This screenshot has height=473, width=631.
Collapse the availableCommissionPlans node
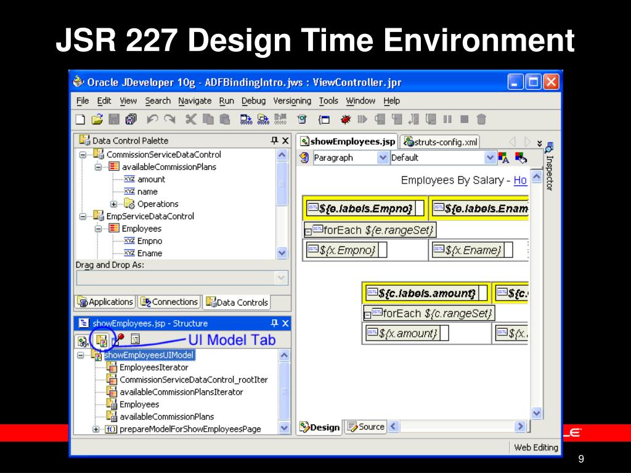98,168
